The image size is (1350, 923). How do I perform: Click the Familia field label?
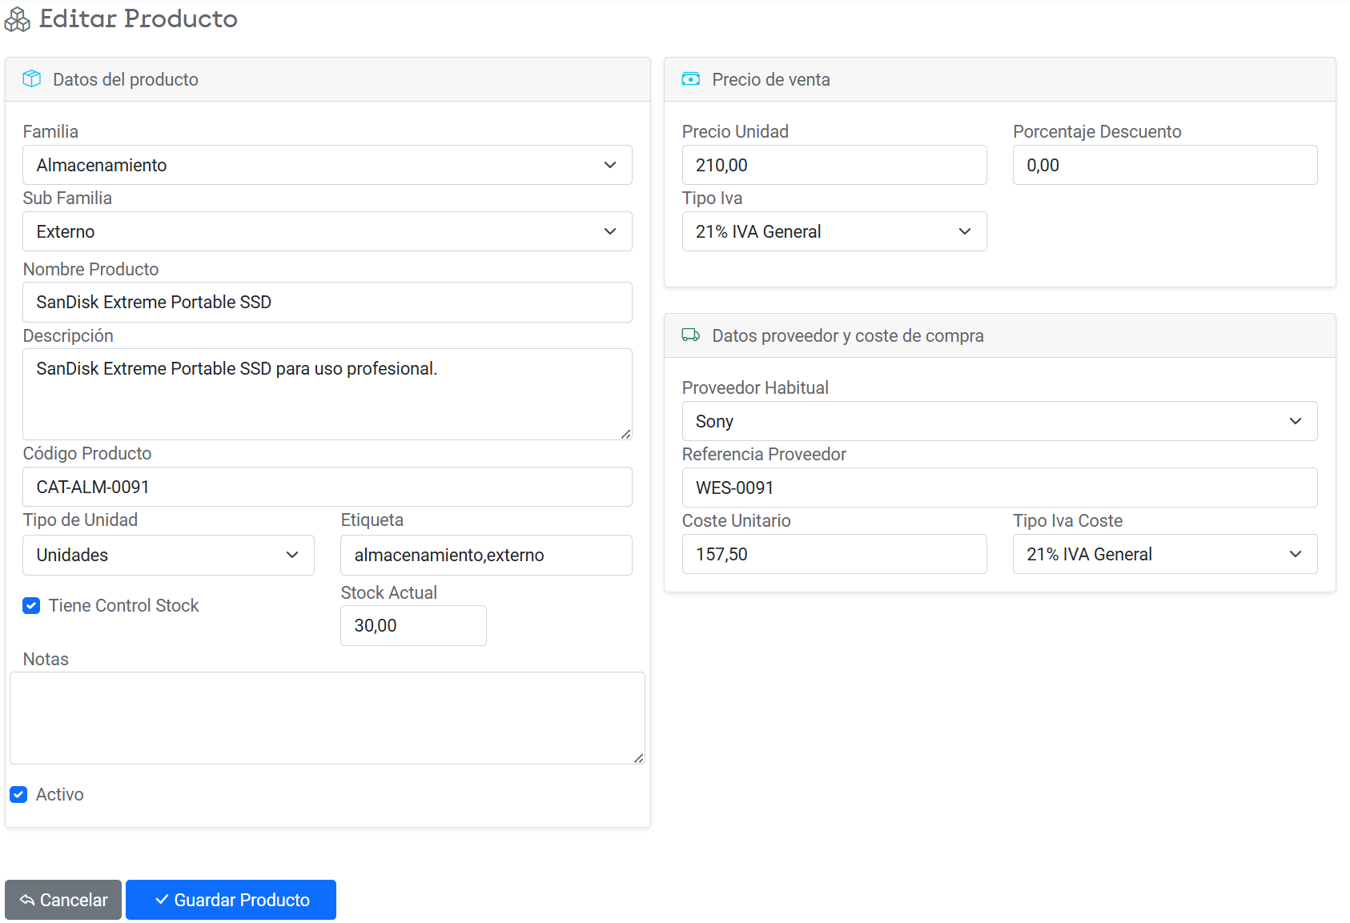pyautogui.click(x=50, y=131)
